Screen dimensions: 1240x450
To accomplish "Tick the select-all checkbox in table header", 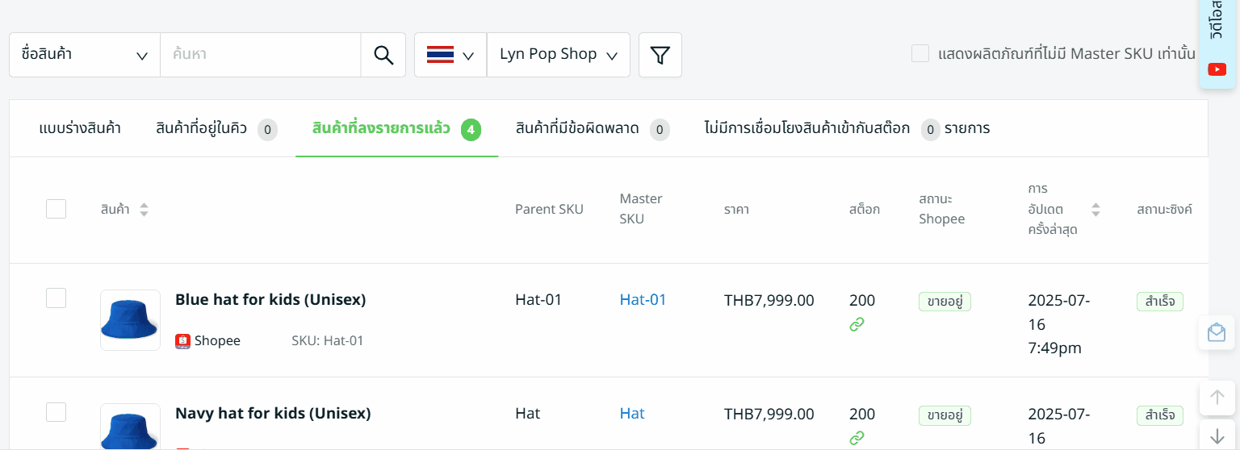I will pyautogui.click(x=56, y=209).
